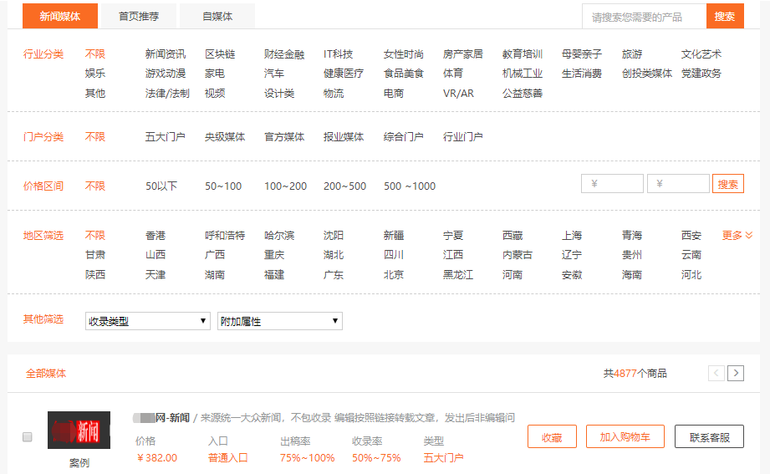Click the previous page arrow button
This screenshot has width=770, height=474.
pos(716,373)
